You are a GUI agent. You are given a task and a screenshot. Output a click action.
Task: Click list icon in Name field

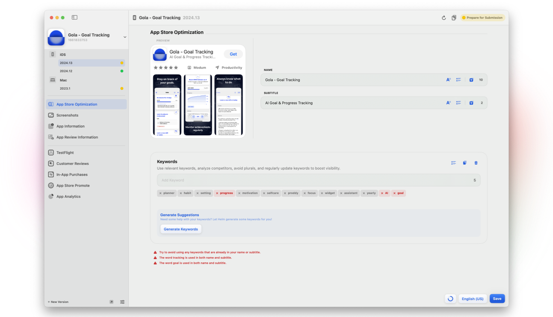click(x=458, y=80)
